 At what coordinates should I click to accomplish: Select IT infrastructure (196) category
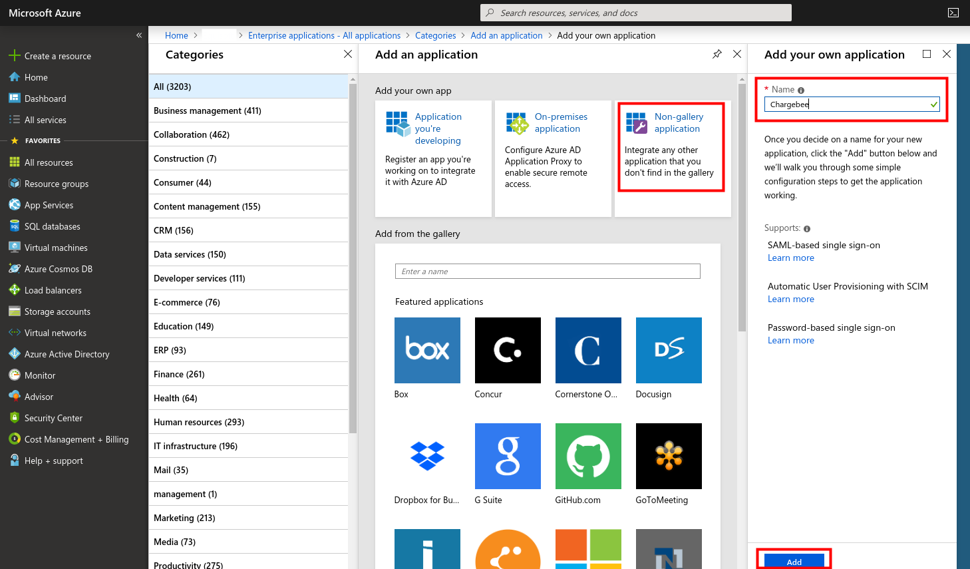tap(248, 446)
